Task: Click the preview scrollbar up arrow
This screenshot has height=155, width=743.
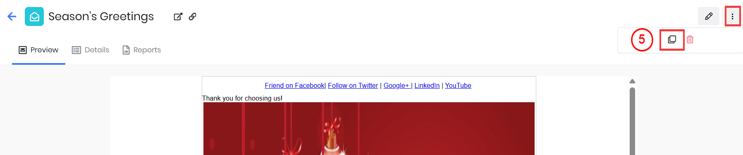Action: tap(632, 81)
